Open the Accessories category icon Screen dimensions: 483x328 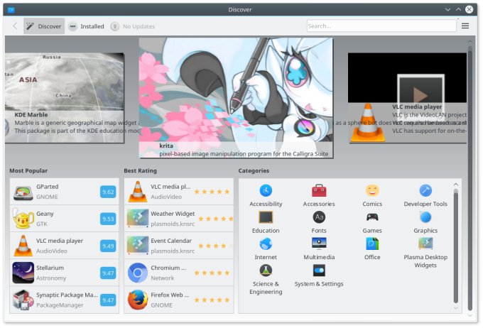319,191
